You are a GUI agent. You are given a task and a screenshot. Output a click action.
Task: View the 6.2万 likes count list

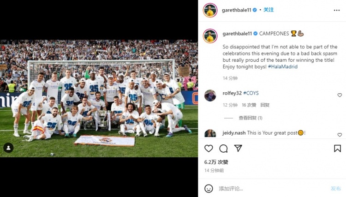[216, 162]
